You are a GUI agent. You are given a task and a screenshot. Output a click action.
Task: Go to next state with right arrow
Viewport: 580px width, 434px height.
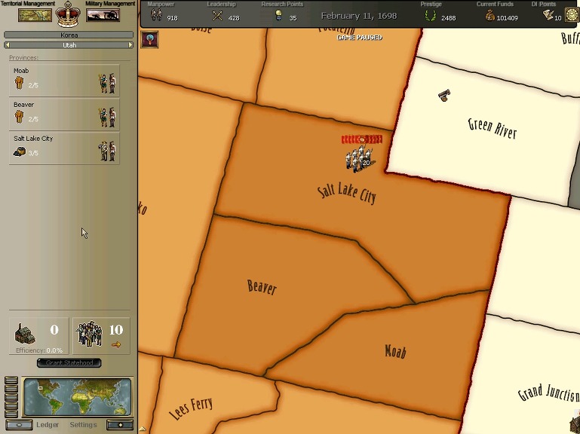[x=131, y=45]
